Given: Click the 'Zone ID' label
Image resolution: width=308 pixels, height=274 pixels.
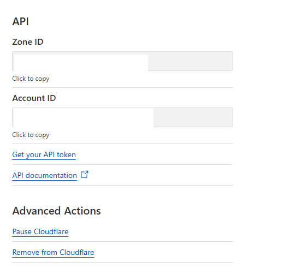Looking at the screenshot, I should coord(28,42).
